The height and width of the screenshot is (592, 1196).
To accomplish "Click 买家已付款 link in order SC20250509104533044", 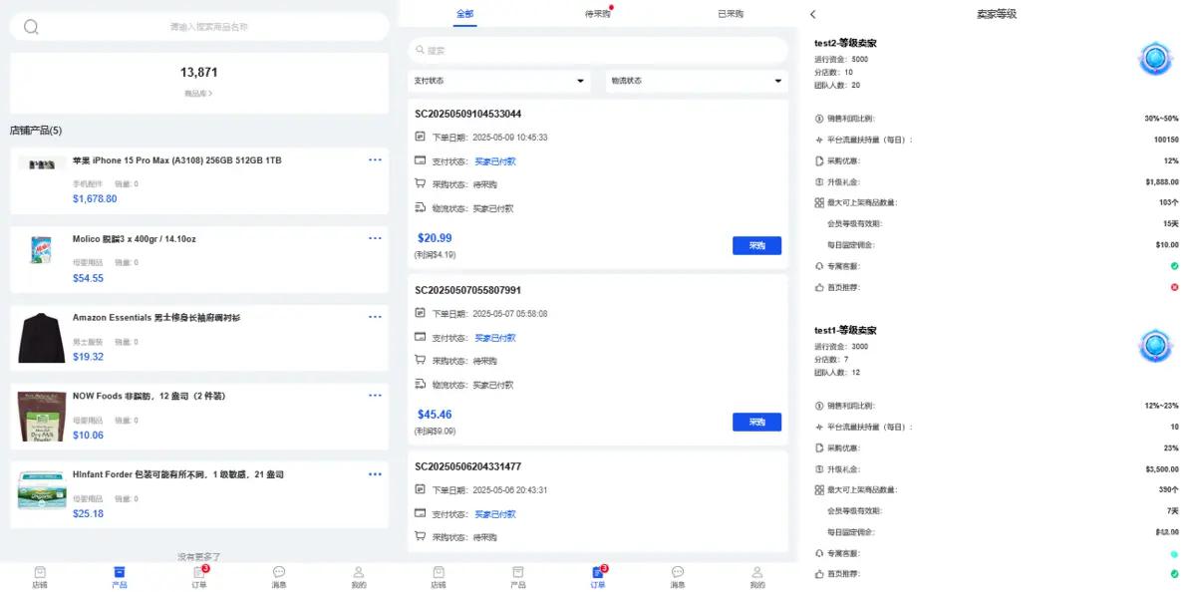I will coord(495,161).
